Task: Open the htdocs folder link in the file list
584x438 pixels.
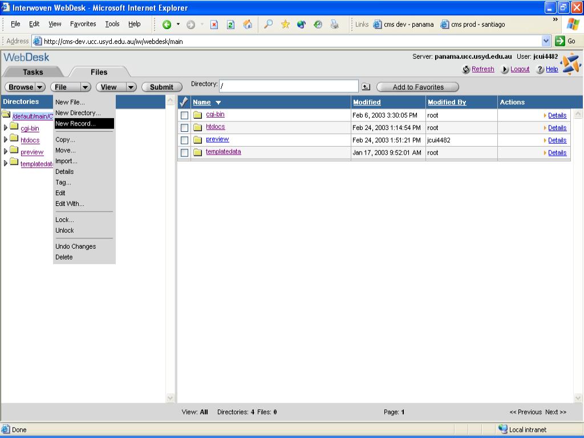Action: point(215,127)
